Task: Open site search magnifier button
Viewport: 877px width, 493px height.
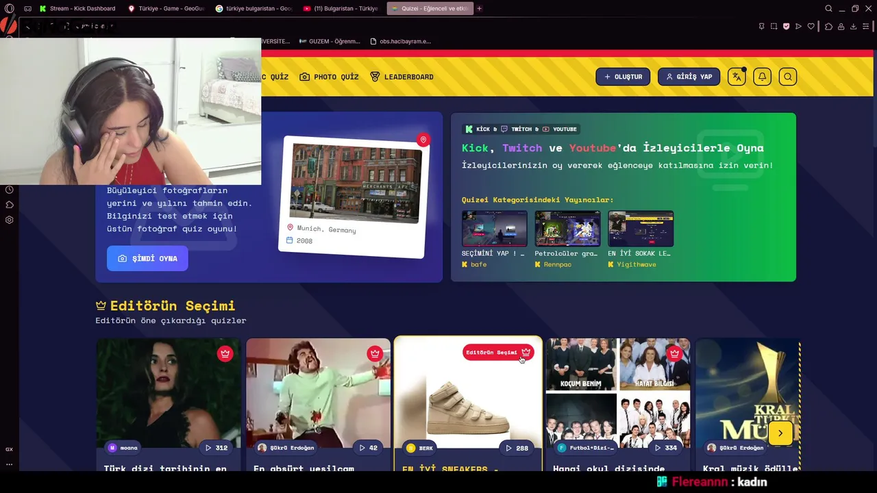Action: (x=788, y=77)
